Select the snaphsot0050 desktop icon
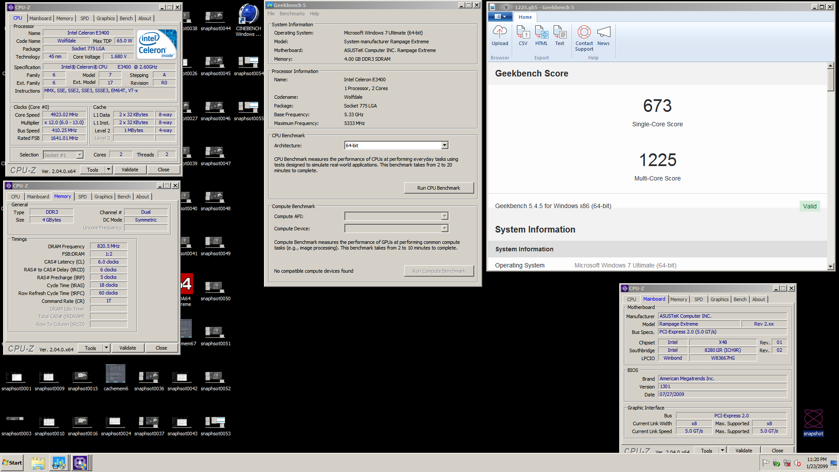This screenshot has height=472, width=839. click(215, 291)
